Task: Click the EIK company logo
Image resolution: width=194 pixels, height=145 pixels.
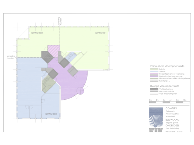Action: 156,120
